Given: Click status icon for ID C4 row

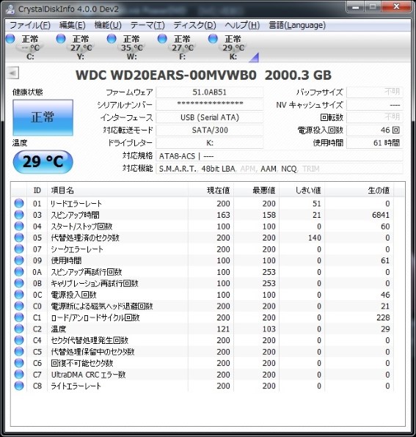Looking at the screenshot, I should 19,340.
